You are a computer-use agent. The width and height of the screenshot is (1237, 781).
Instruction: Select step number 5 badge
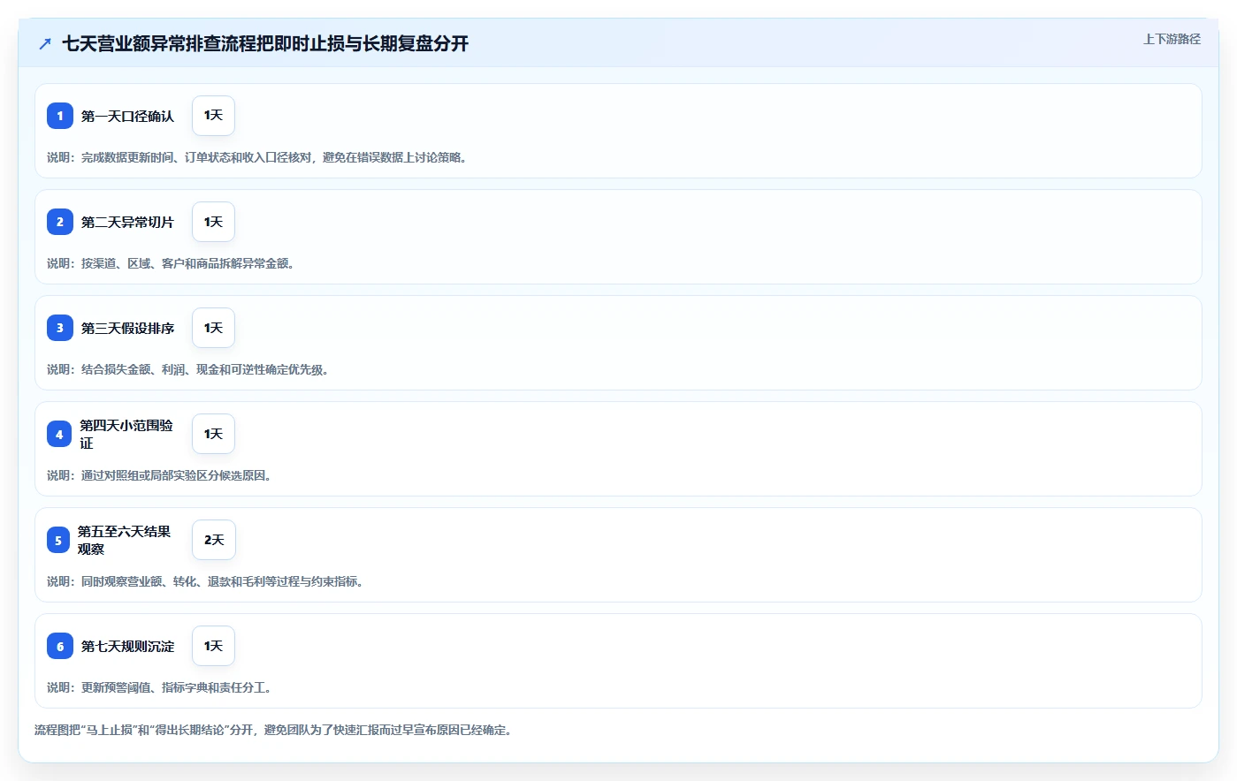coord(58,540)
